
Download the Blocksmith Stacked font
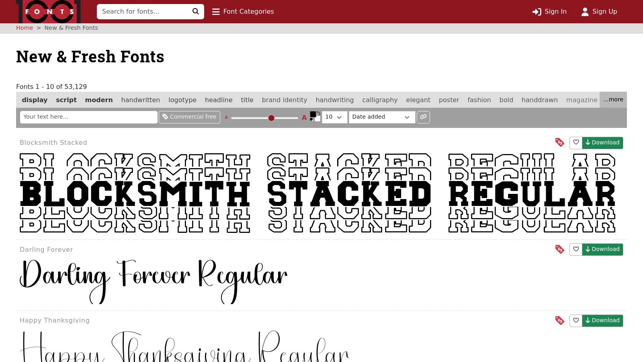click(x=602, y=143)
